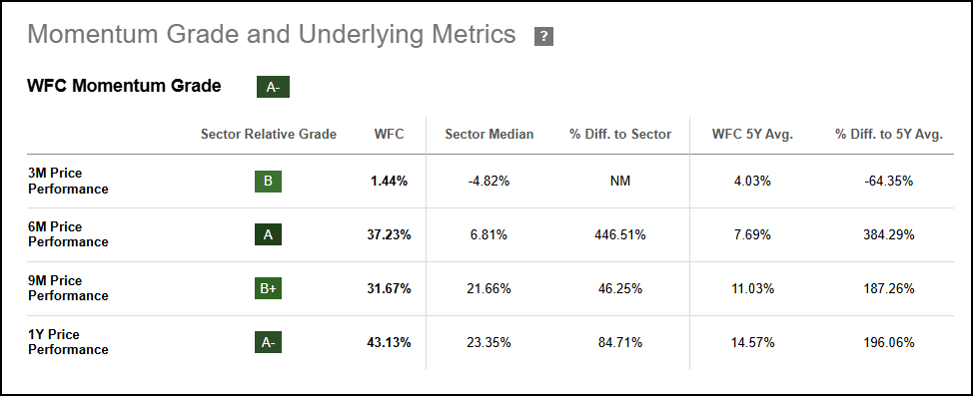Click the Sector Median column header
Screen dimensions: 973x396
coord(488,134)
